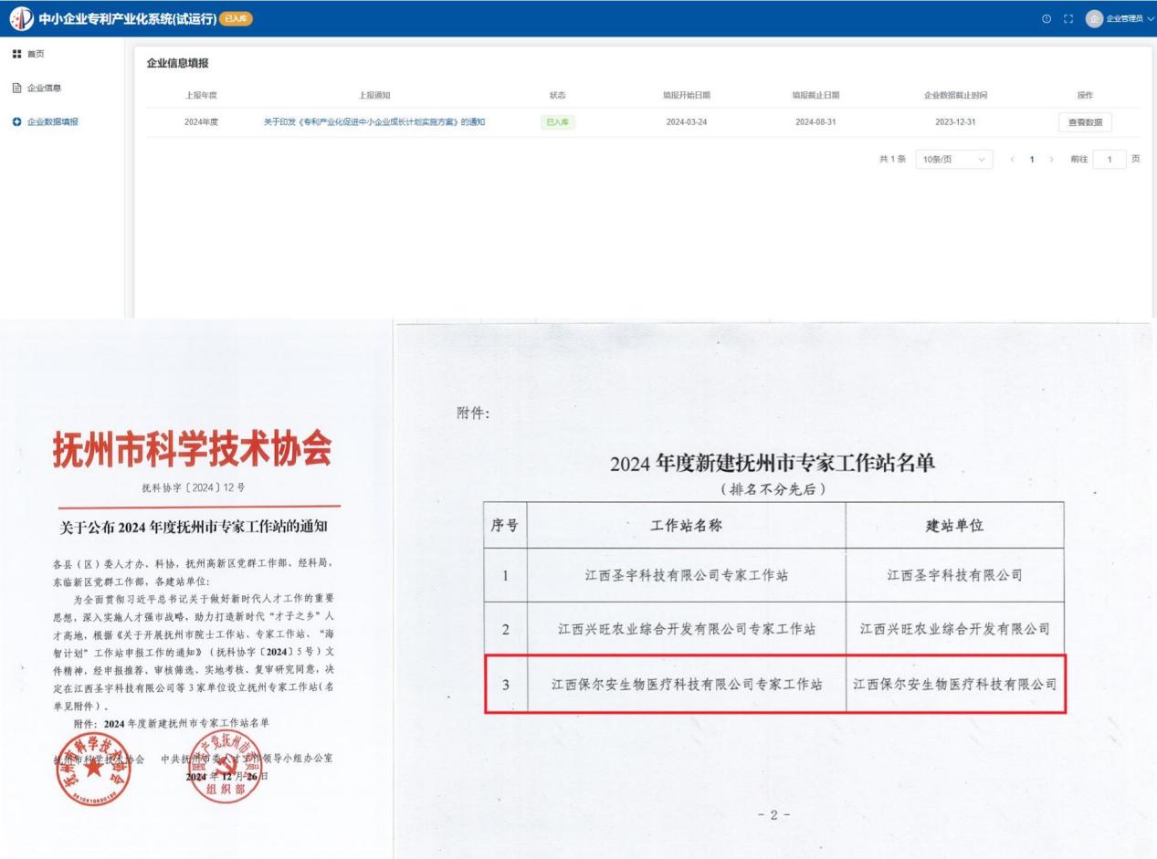This screenshot has height=859, width=1157.
Task: Click the 上报年度 column header
Action: point(201,95)
